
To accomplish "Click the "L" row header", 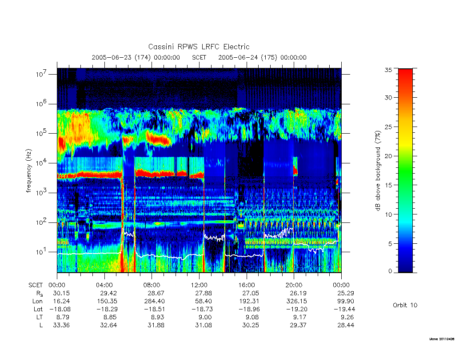I will coord(41,325).
